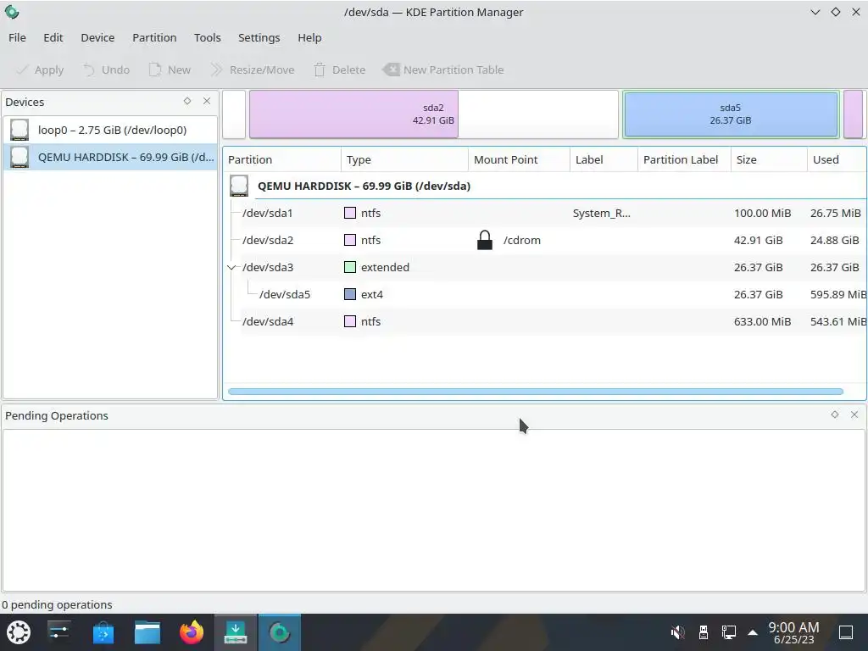Image resolution: width=868 pixels, height=651 pixels.
Task: Float the Pending Operations panel
Action: pyautogui.click(x=835, y=415)
